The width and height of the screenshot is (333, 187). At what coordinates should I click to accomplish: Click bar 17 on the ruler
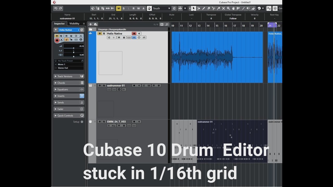(235, 25)
